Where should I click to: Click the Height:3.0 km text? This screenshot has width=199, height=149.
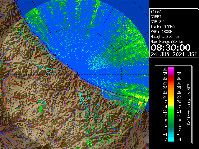coord(164,37)
